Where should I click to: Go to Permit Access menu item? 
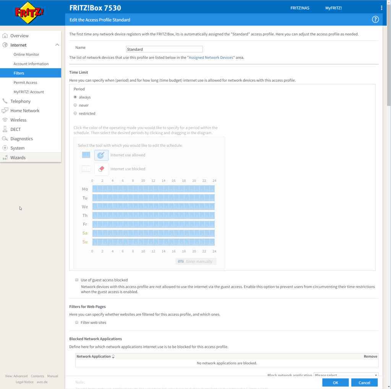(x=25, y=82)
